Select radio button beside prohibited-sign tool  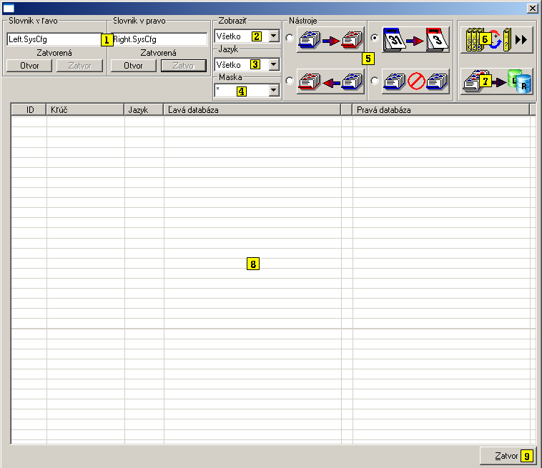[374, 81]
